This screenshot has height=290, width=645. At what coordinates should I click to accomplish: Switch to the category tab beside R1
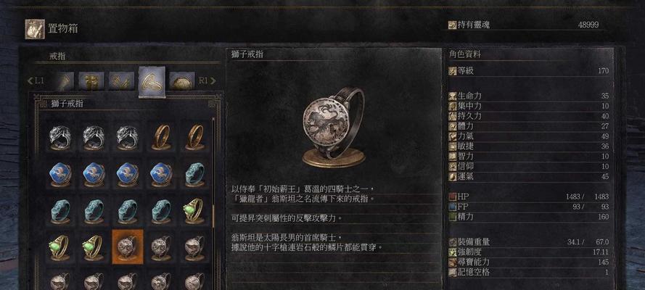tap(182, 81)
